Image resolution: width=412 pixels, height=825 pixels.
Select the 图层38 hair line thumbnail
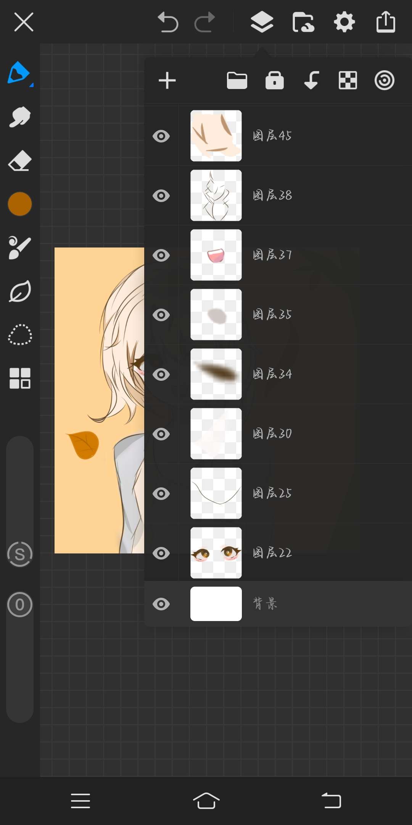tap(216, 195)
